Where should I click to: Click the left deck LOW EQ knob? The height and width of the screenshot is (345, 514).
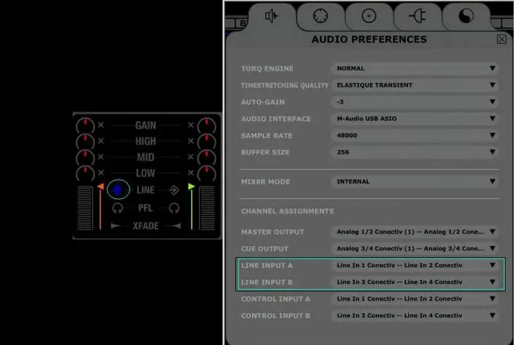tap(85, 173)
